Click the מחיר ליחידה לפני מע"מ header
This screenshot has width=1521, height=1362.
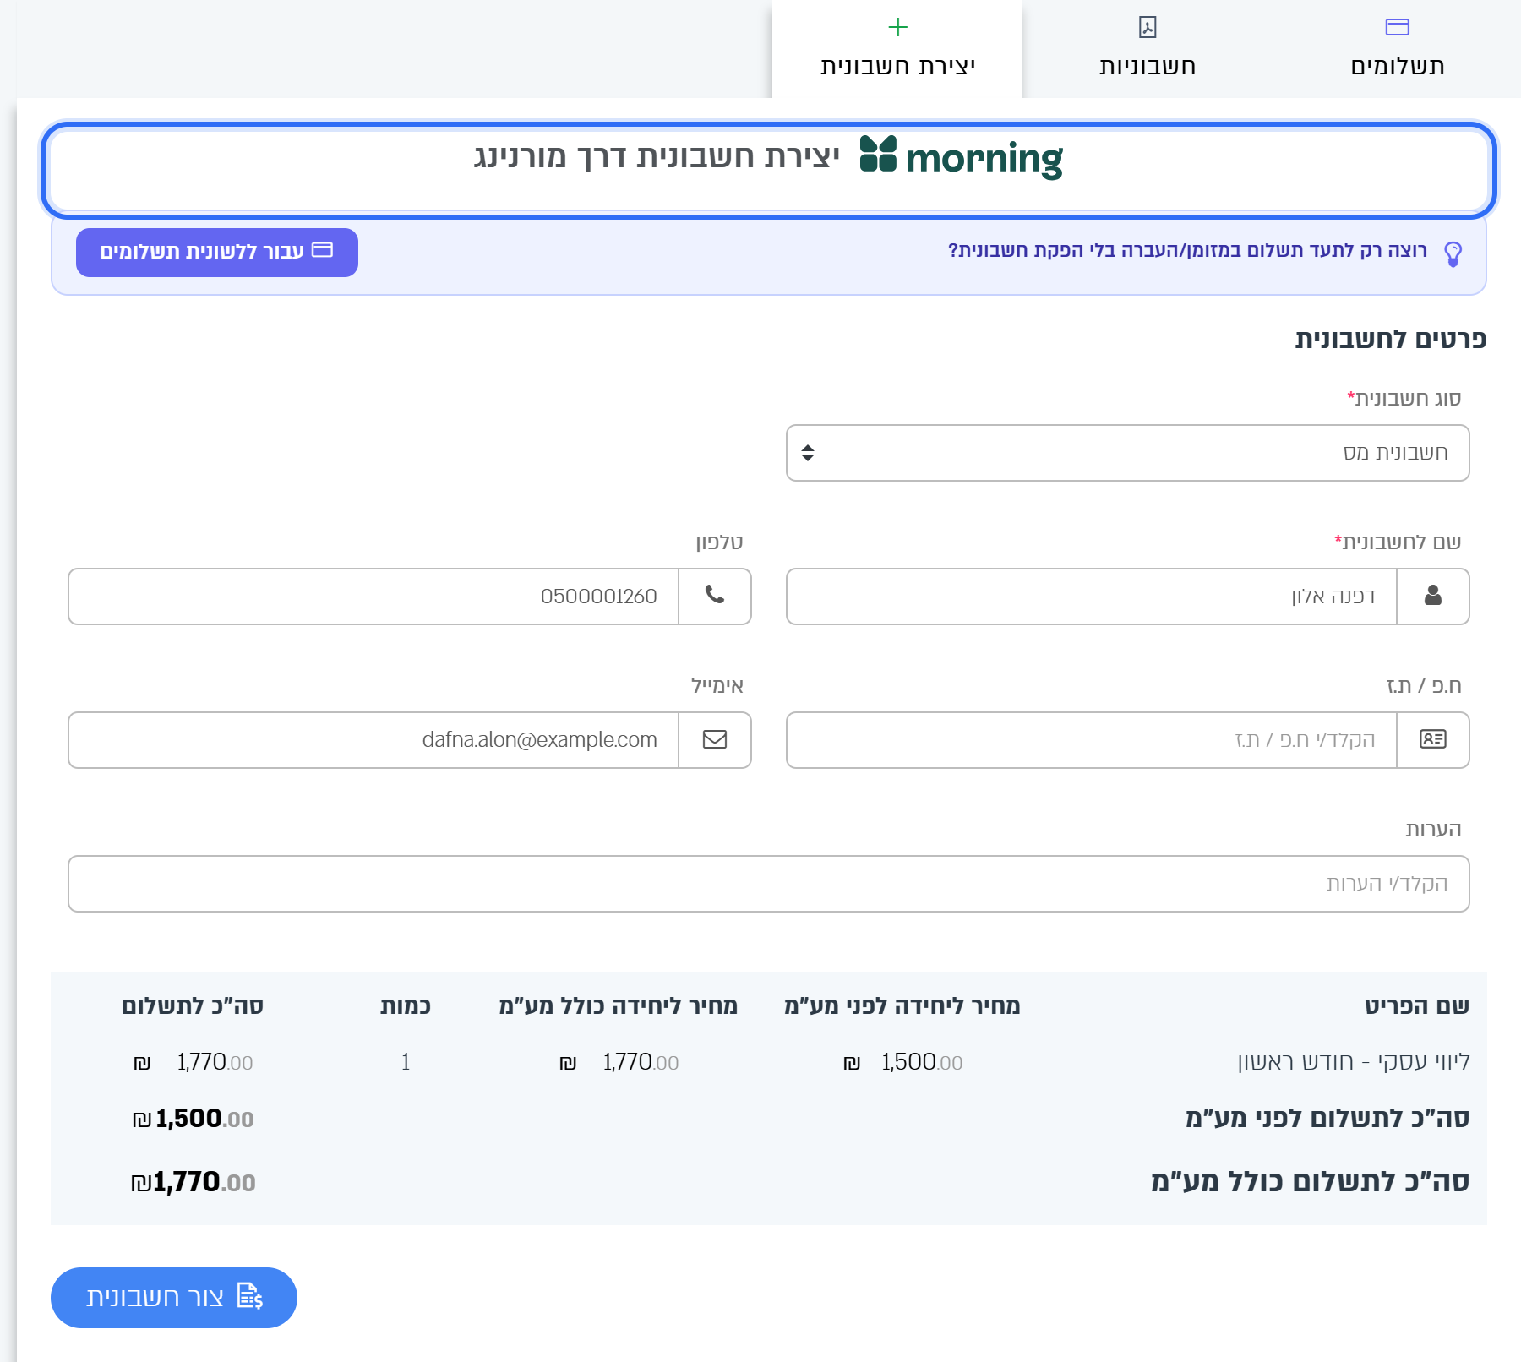(902, 1005)
